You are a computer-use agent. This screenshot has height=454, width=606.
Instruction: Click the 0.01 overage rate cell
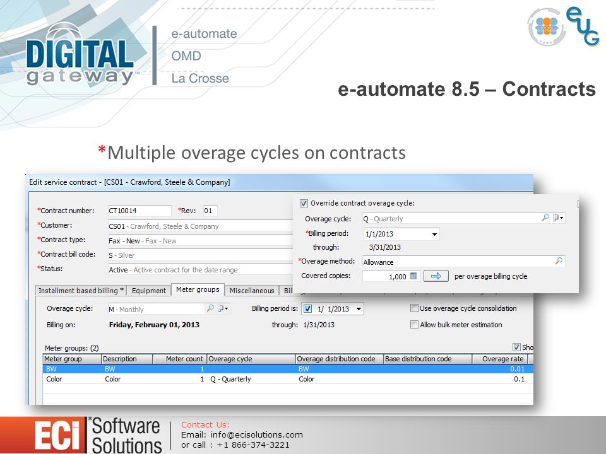point(517,369)
